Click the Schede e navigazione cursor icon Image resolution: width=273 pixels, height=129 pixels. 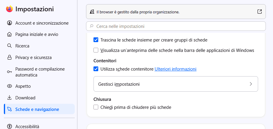point(10,109)
